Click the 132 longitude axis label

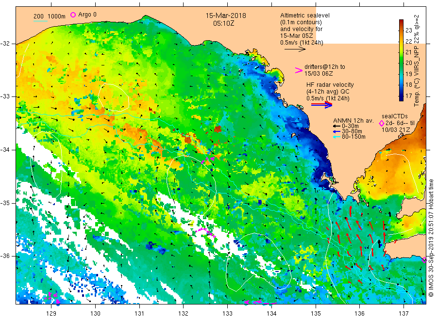[x=184, y=314]
